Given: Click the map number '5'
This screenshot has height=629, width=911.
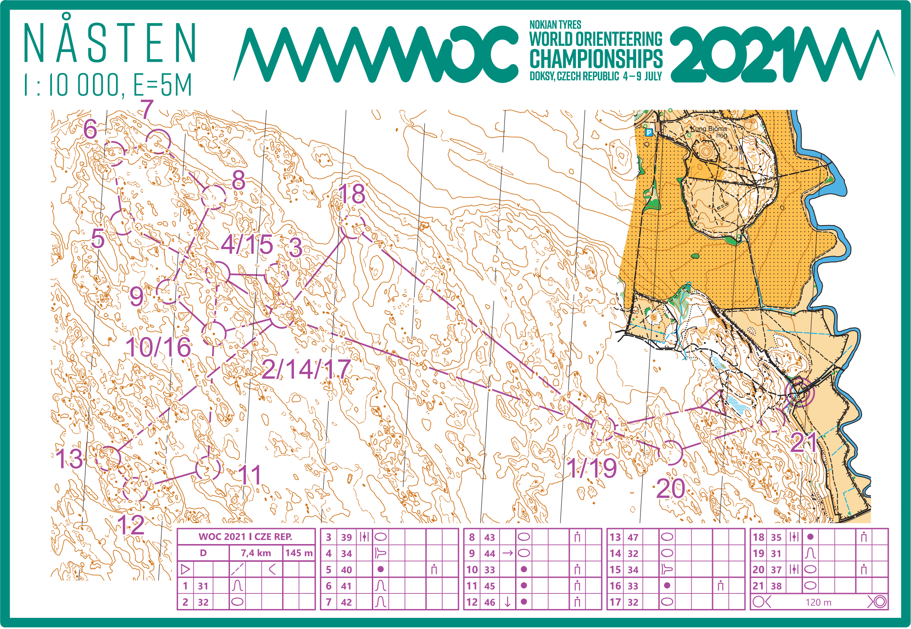Looking at the screenshot, I should point(98,239).
